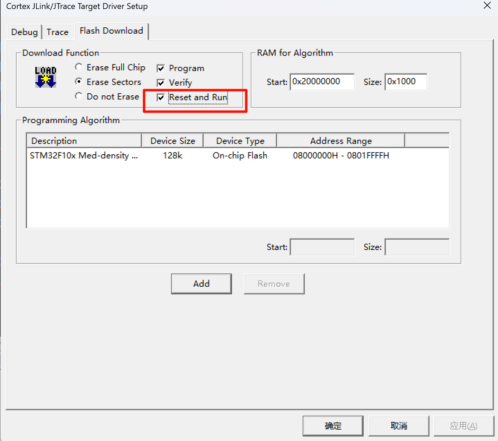498x441 pixels.
Task: Disable Reset and Run checkbox
Action: tap(161, 97)
